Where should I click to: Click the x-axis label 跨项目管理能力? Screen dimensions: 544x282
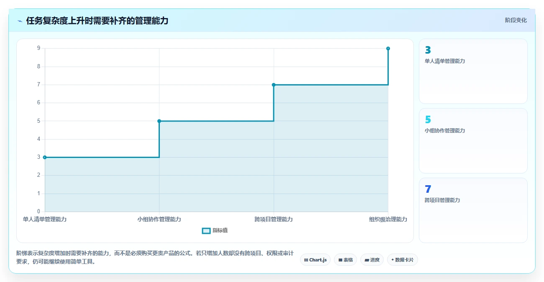click(x=274, y=219)
